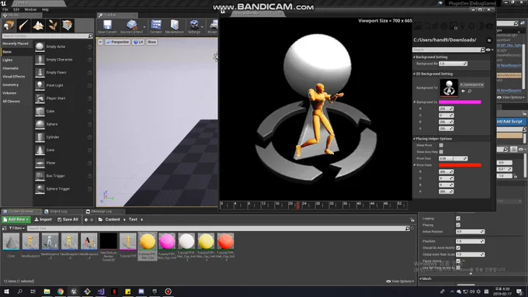Open viewport options dropdown arrow
The image size is (528, 297).
click(100, 42)
